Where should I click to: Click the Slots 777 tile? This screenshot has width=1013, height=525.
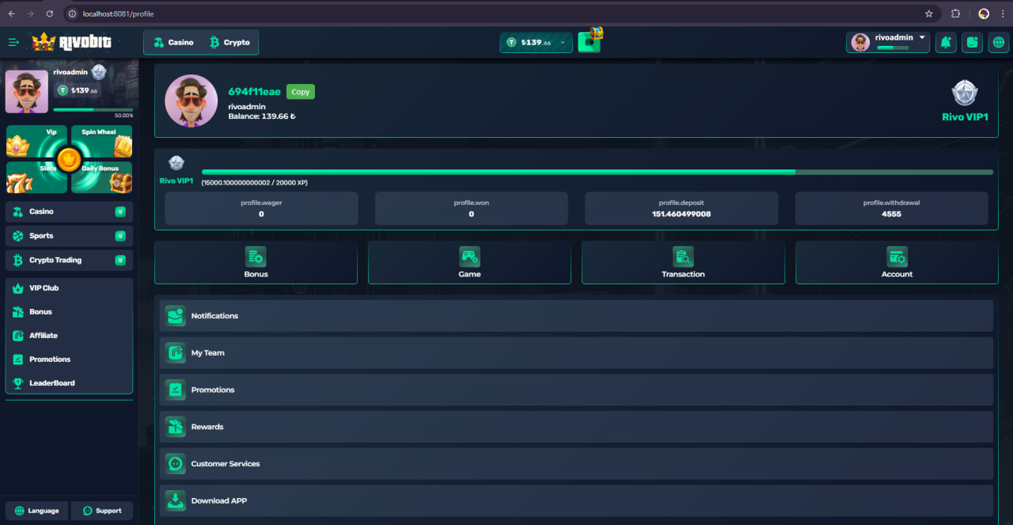click(36, 177)
